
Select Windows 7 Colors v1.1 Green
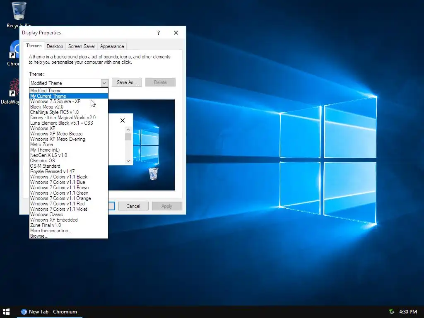click(x=69, y=193)
